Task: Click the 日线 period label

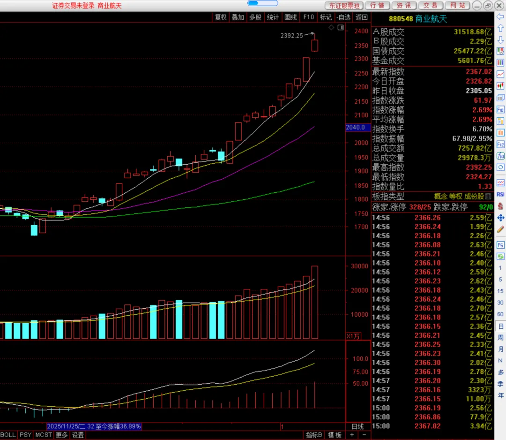Action: (x=357, y=426)
